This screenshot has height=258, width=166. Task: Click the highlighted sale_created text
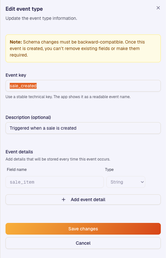point(23,86)
